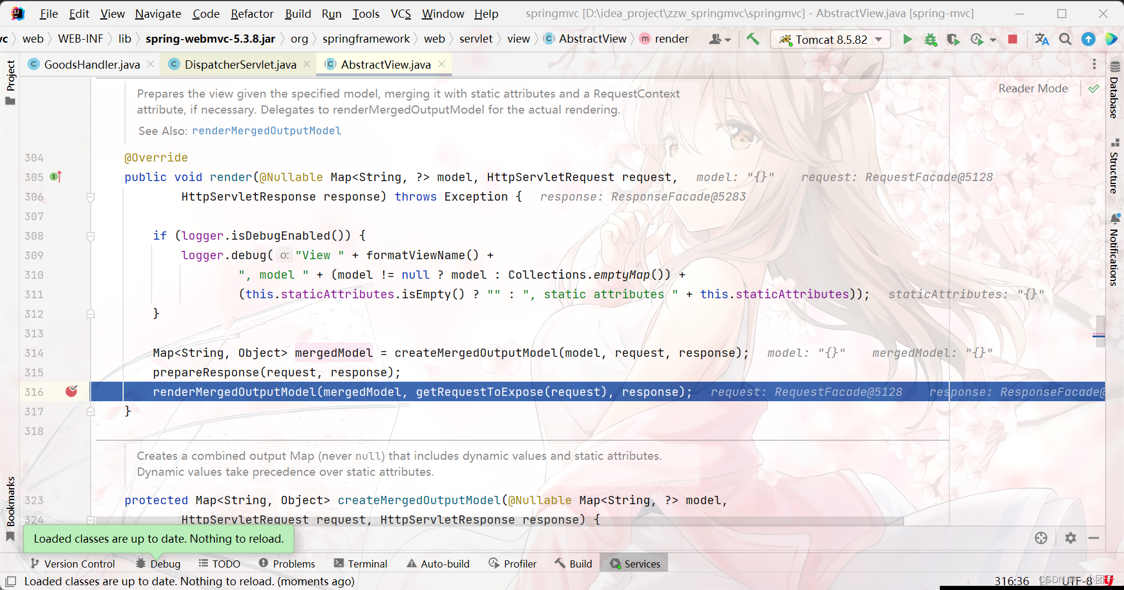Open the Structure tool window
Screen dimensions: 1124x590
pos(1115,167)
